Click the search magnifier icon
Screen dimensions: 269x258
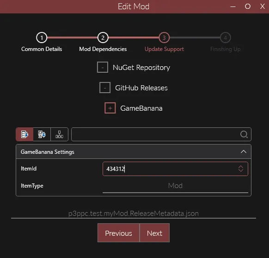[x=244, y=134]
